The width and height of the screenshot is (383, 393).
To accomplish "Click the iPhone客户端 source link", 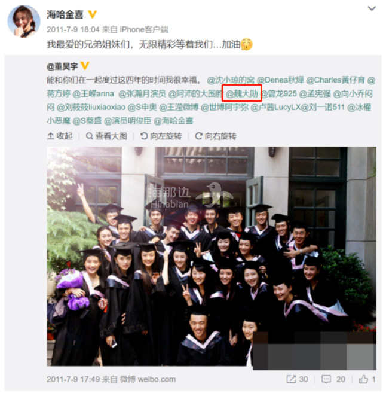I will click(x=144, y=29).
